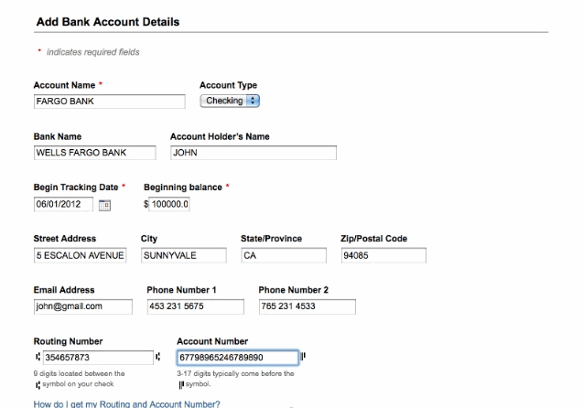Click the Account Name label text

64,85
